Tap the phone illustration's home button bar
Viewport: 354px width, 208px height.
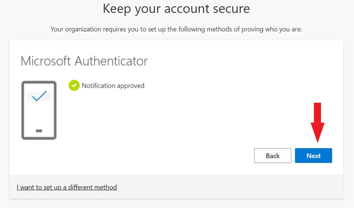[39, 131]
